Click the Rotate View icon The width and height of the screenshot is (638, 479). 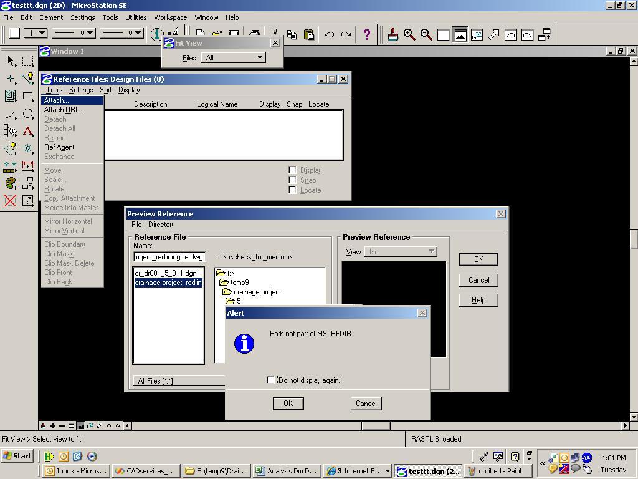point(477,35)
